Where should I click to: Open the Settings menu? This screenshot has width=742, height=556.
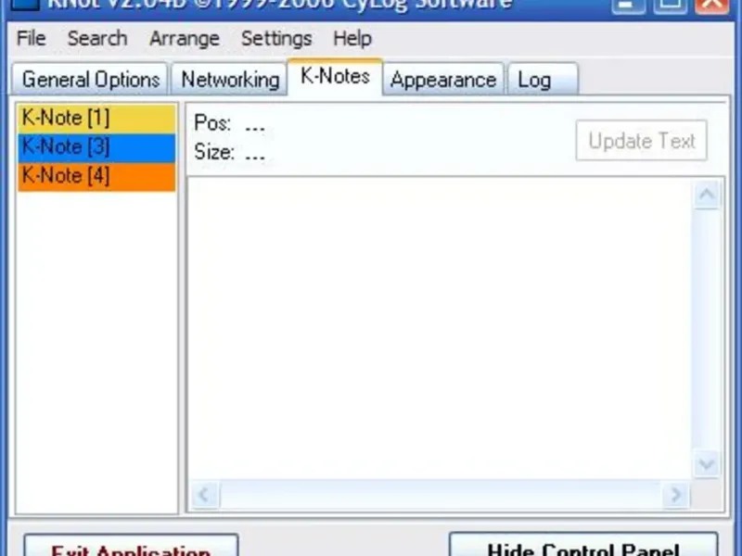point(276,38)
